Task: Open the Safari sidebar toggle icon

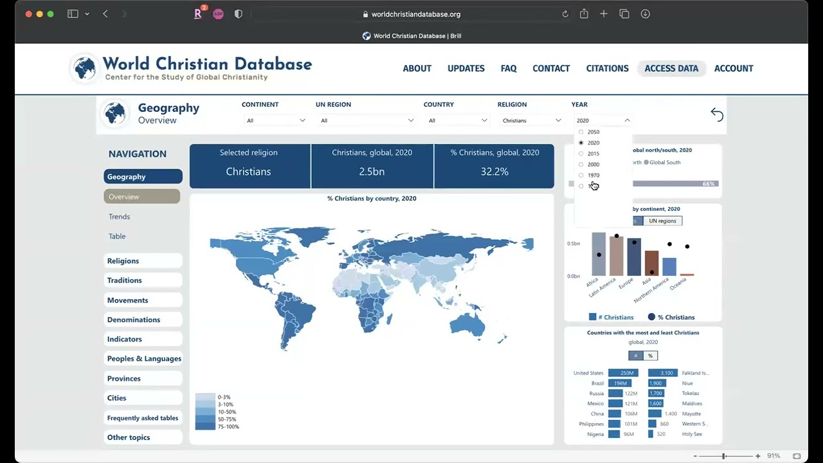Action: click(x=73, y=14)
